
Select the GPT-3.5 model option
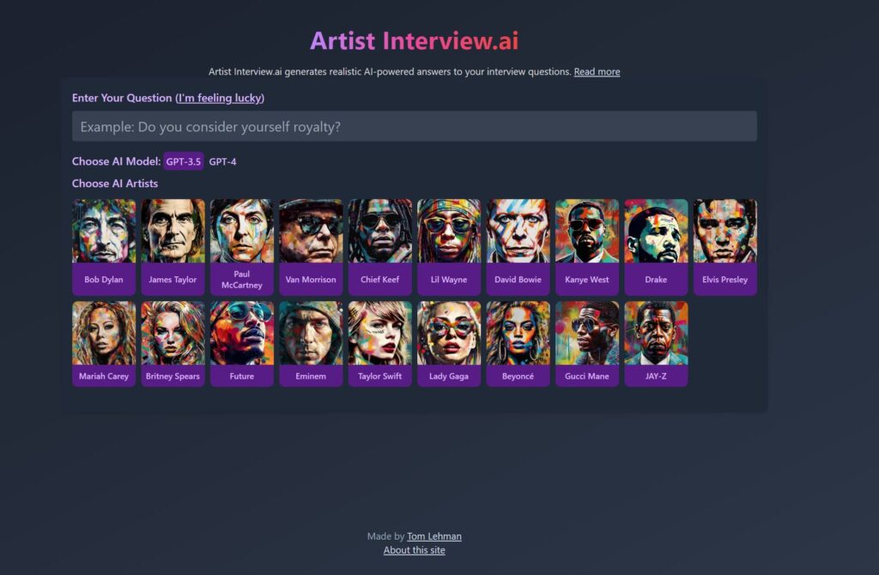[184, 161]
